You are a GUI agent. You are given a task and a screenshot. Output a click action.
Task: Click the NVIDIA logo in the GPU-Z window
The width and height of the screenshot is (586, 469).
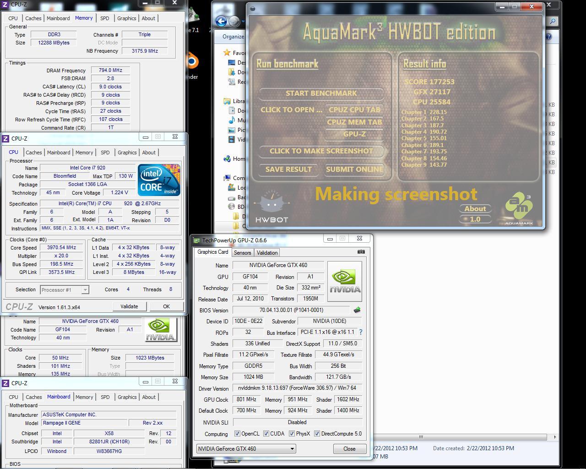tap(345, 281)
